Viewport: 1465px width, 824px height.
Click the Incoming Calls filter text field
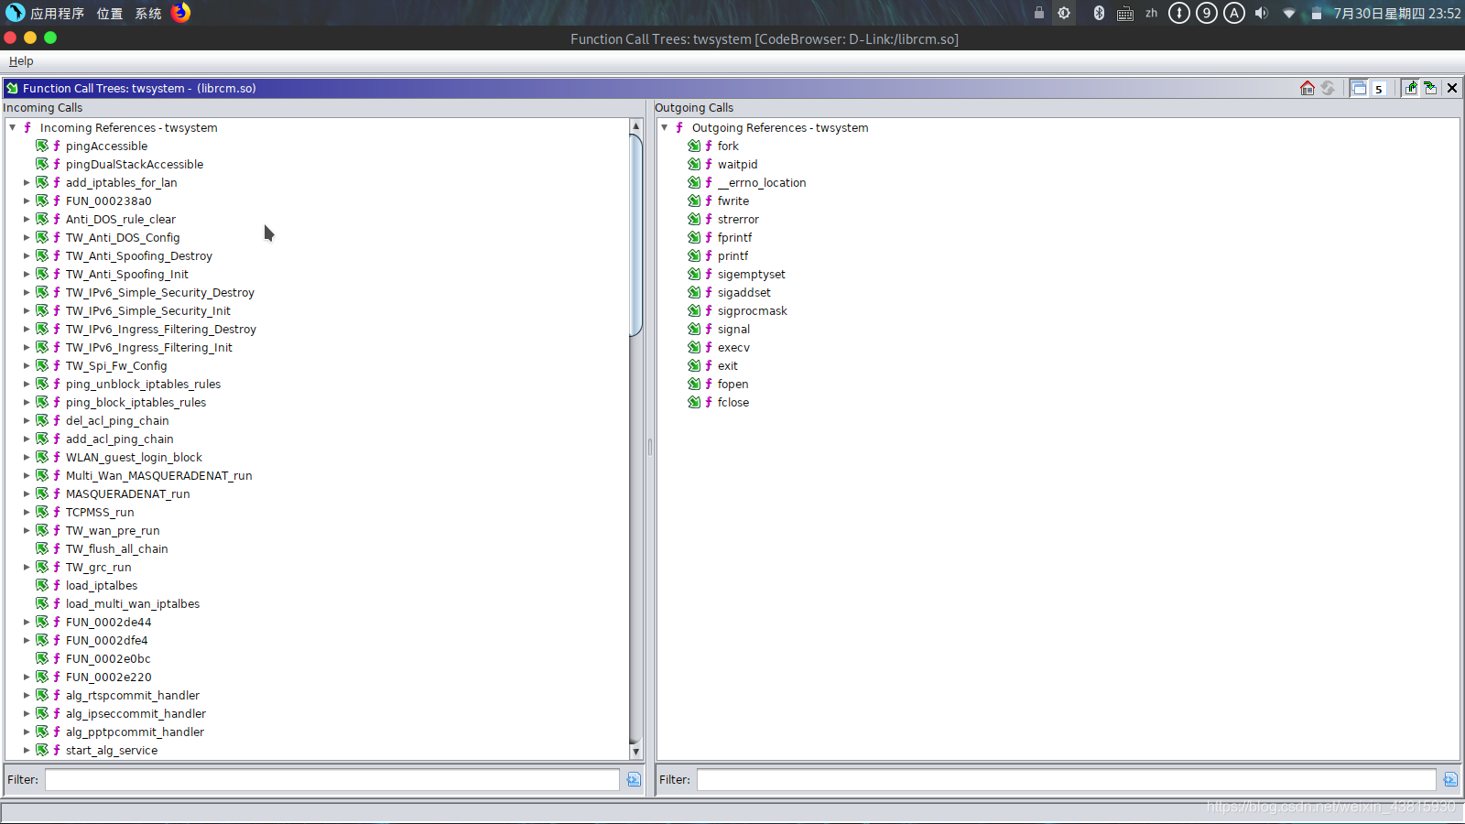coord(332,779)
